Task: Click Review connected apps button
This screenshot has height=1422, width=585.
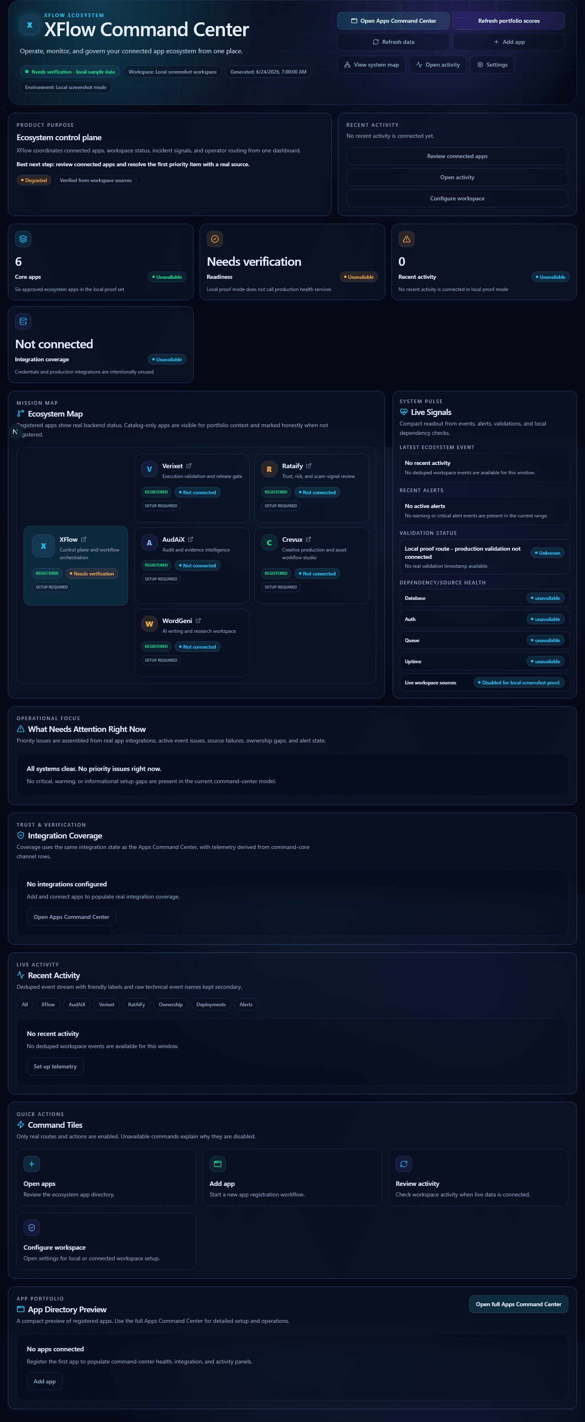Action: point(457,156)
